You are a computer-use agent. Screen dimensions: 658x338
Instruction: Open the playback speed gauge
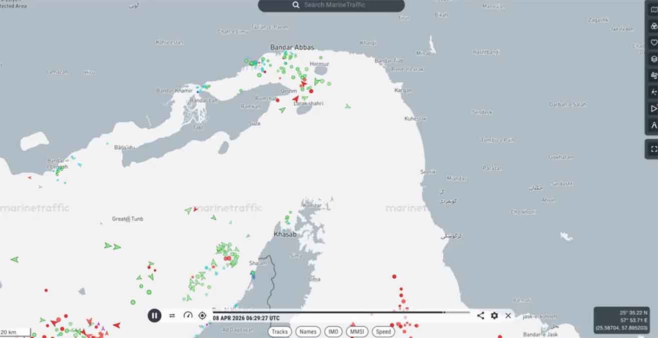tap(188, 315)
